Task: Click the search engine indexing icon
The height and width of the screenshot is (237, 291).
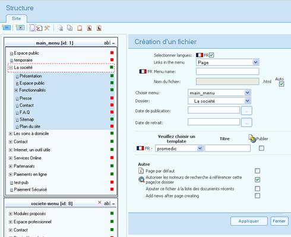Action: pos(141,179)
